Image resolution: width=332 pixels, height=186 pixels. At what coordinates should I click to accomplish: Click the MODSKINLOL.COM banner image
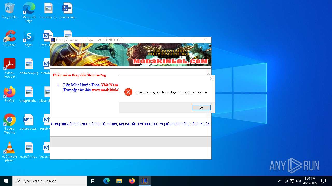(x=130, y=55)
